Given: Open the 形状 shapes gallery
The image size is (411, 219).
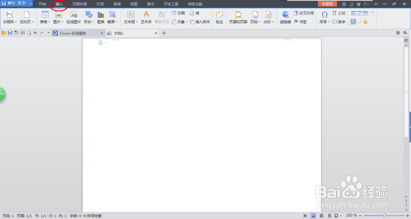Looking at the screenshot, I should [x=89, y=18].
